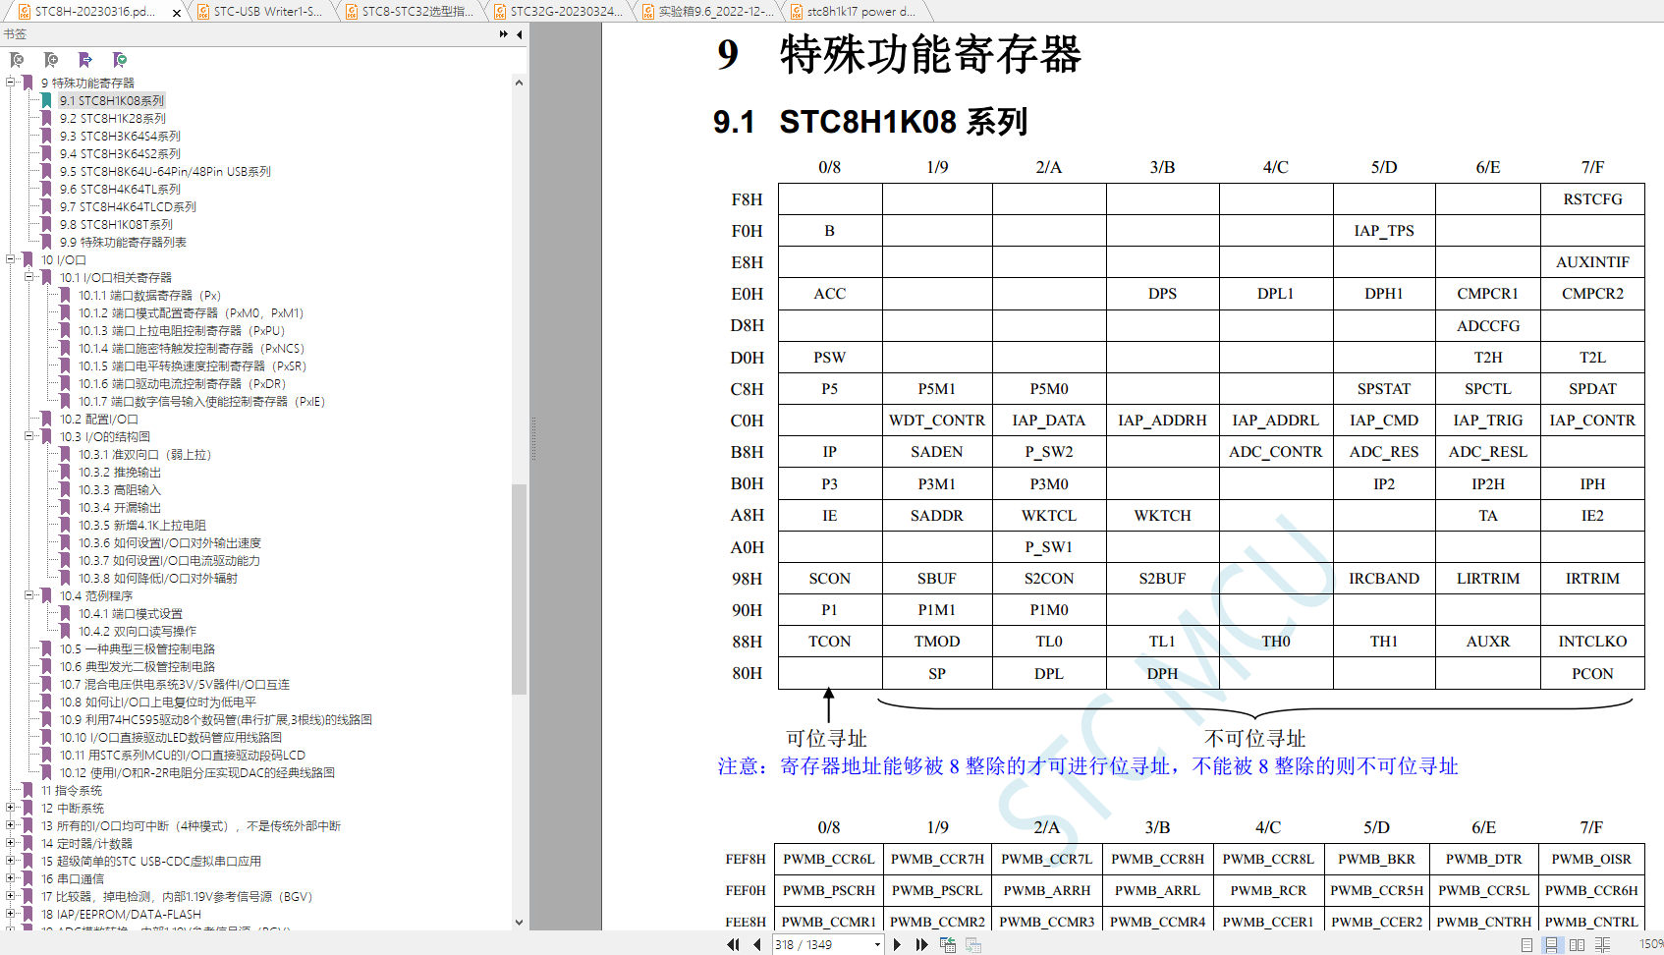The height and width of the screenshot is (955, 1664).
Task: Jump to the last page
Action: pos(921,944)
